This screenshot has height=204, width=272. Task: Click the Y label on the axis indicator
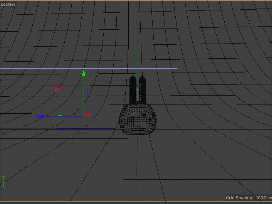point(3,177)
